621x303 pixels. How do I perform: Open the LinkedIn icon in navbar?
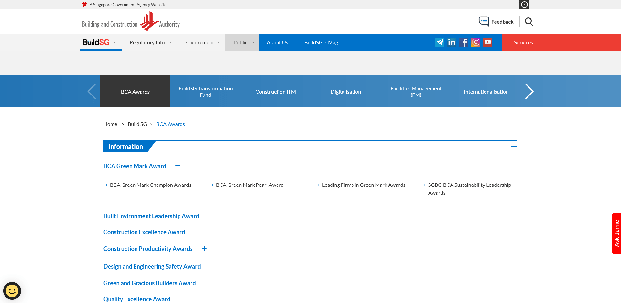coord(452,42)
